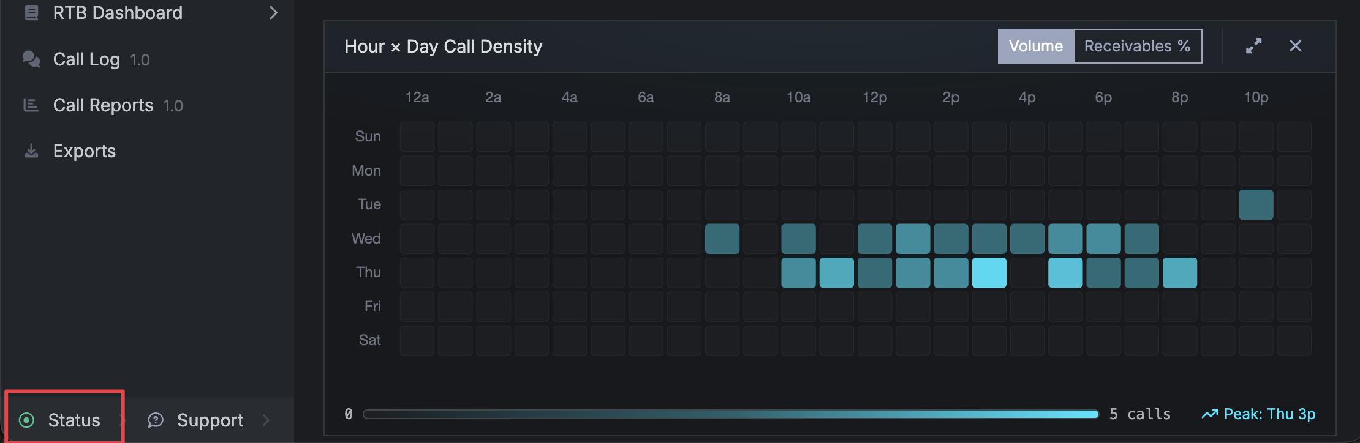Close the Hour × Day Call Density panel
This screenshot has width=1360, height=443.
coord(1295,46)
